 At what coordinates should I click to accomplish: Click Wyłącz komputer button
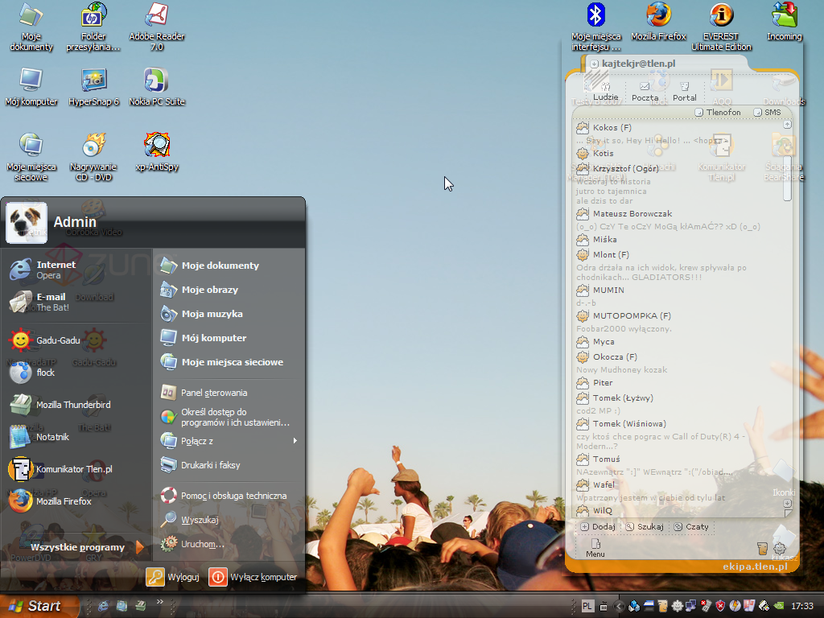tap(253, 576)
